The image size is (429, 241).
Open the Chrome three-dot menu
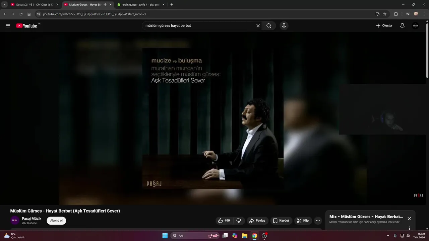pyautogui.click(x=424, y=14)
